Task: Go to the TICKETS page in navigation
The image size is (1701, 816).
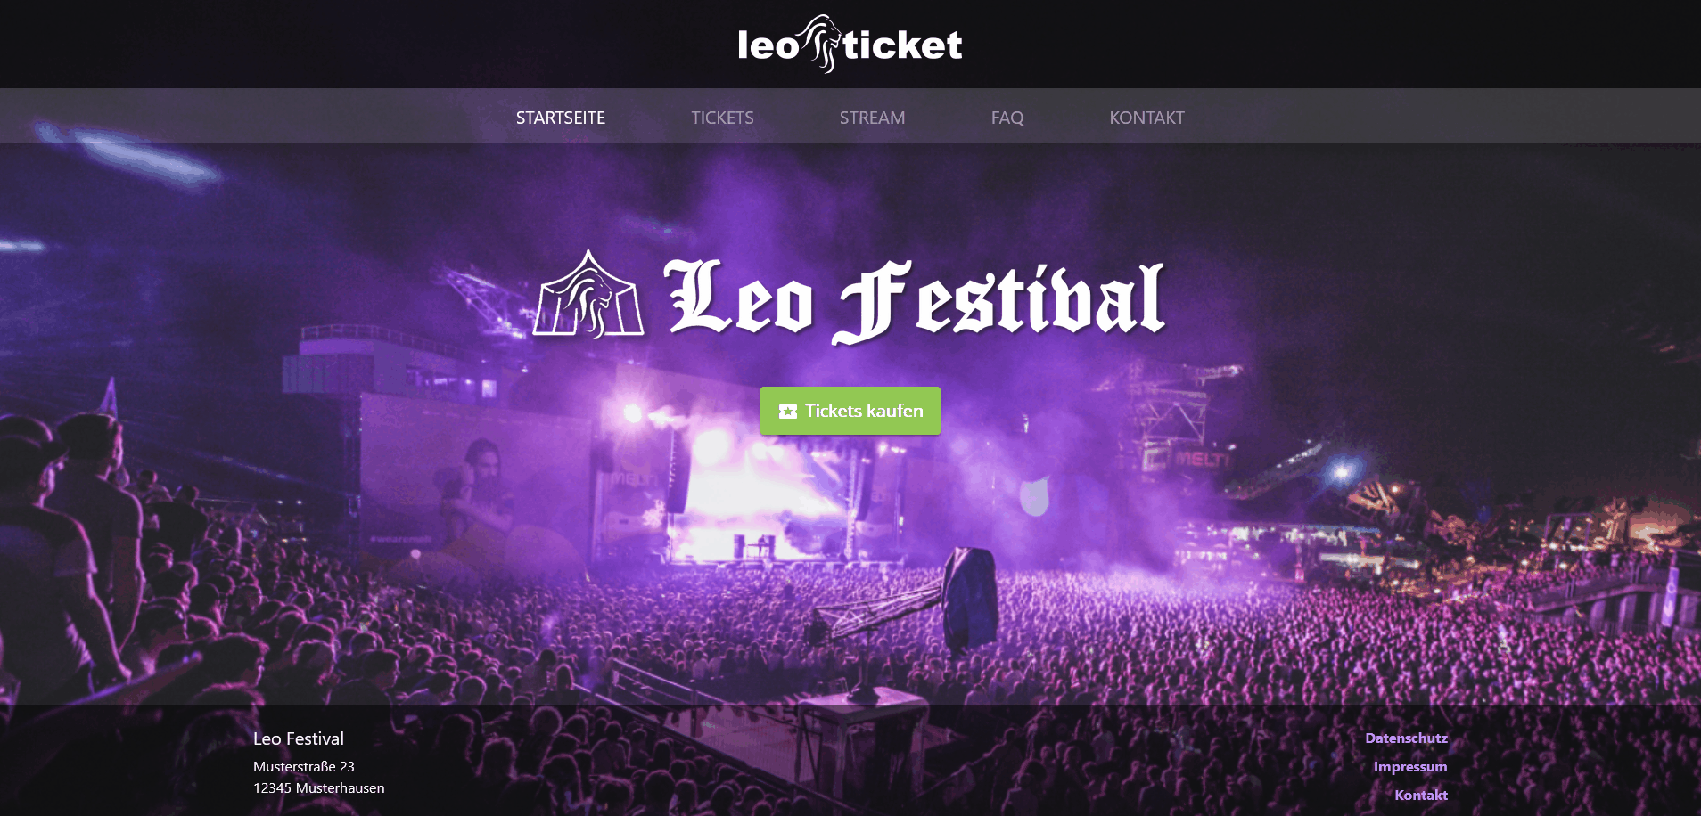Action: click(722, 118)
